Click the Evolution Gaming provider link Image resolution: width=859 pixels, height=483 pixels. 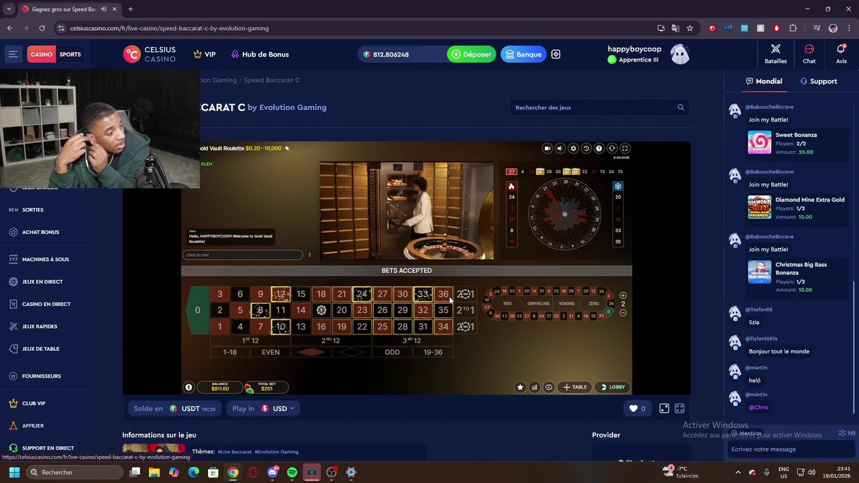(293, 107)
